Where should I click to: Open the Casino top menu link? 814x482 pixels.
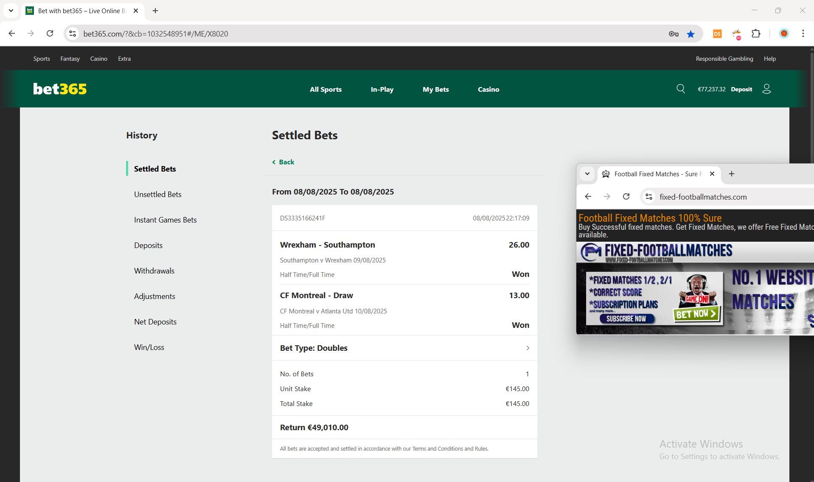point(98,59)
